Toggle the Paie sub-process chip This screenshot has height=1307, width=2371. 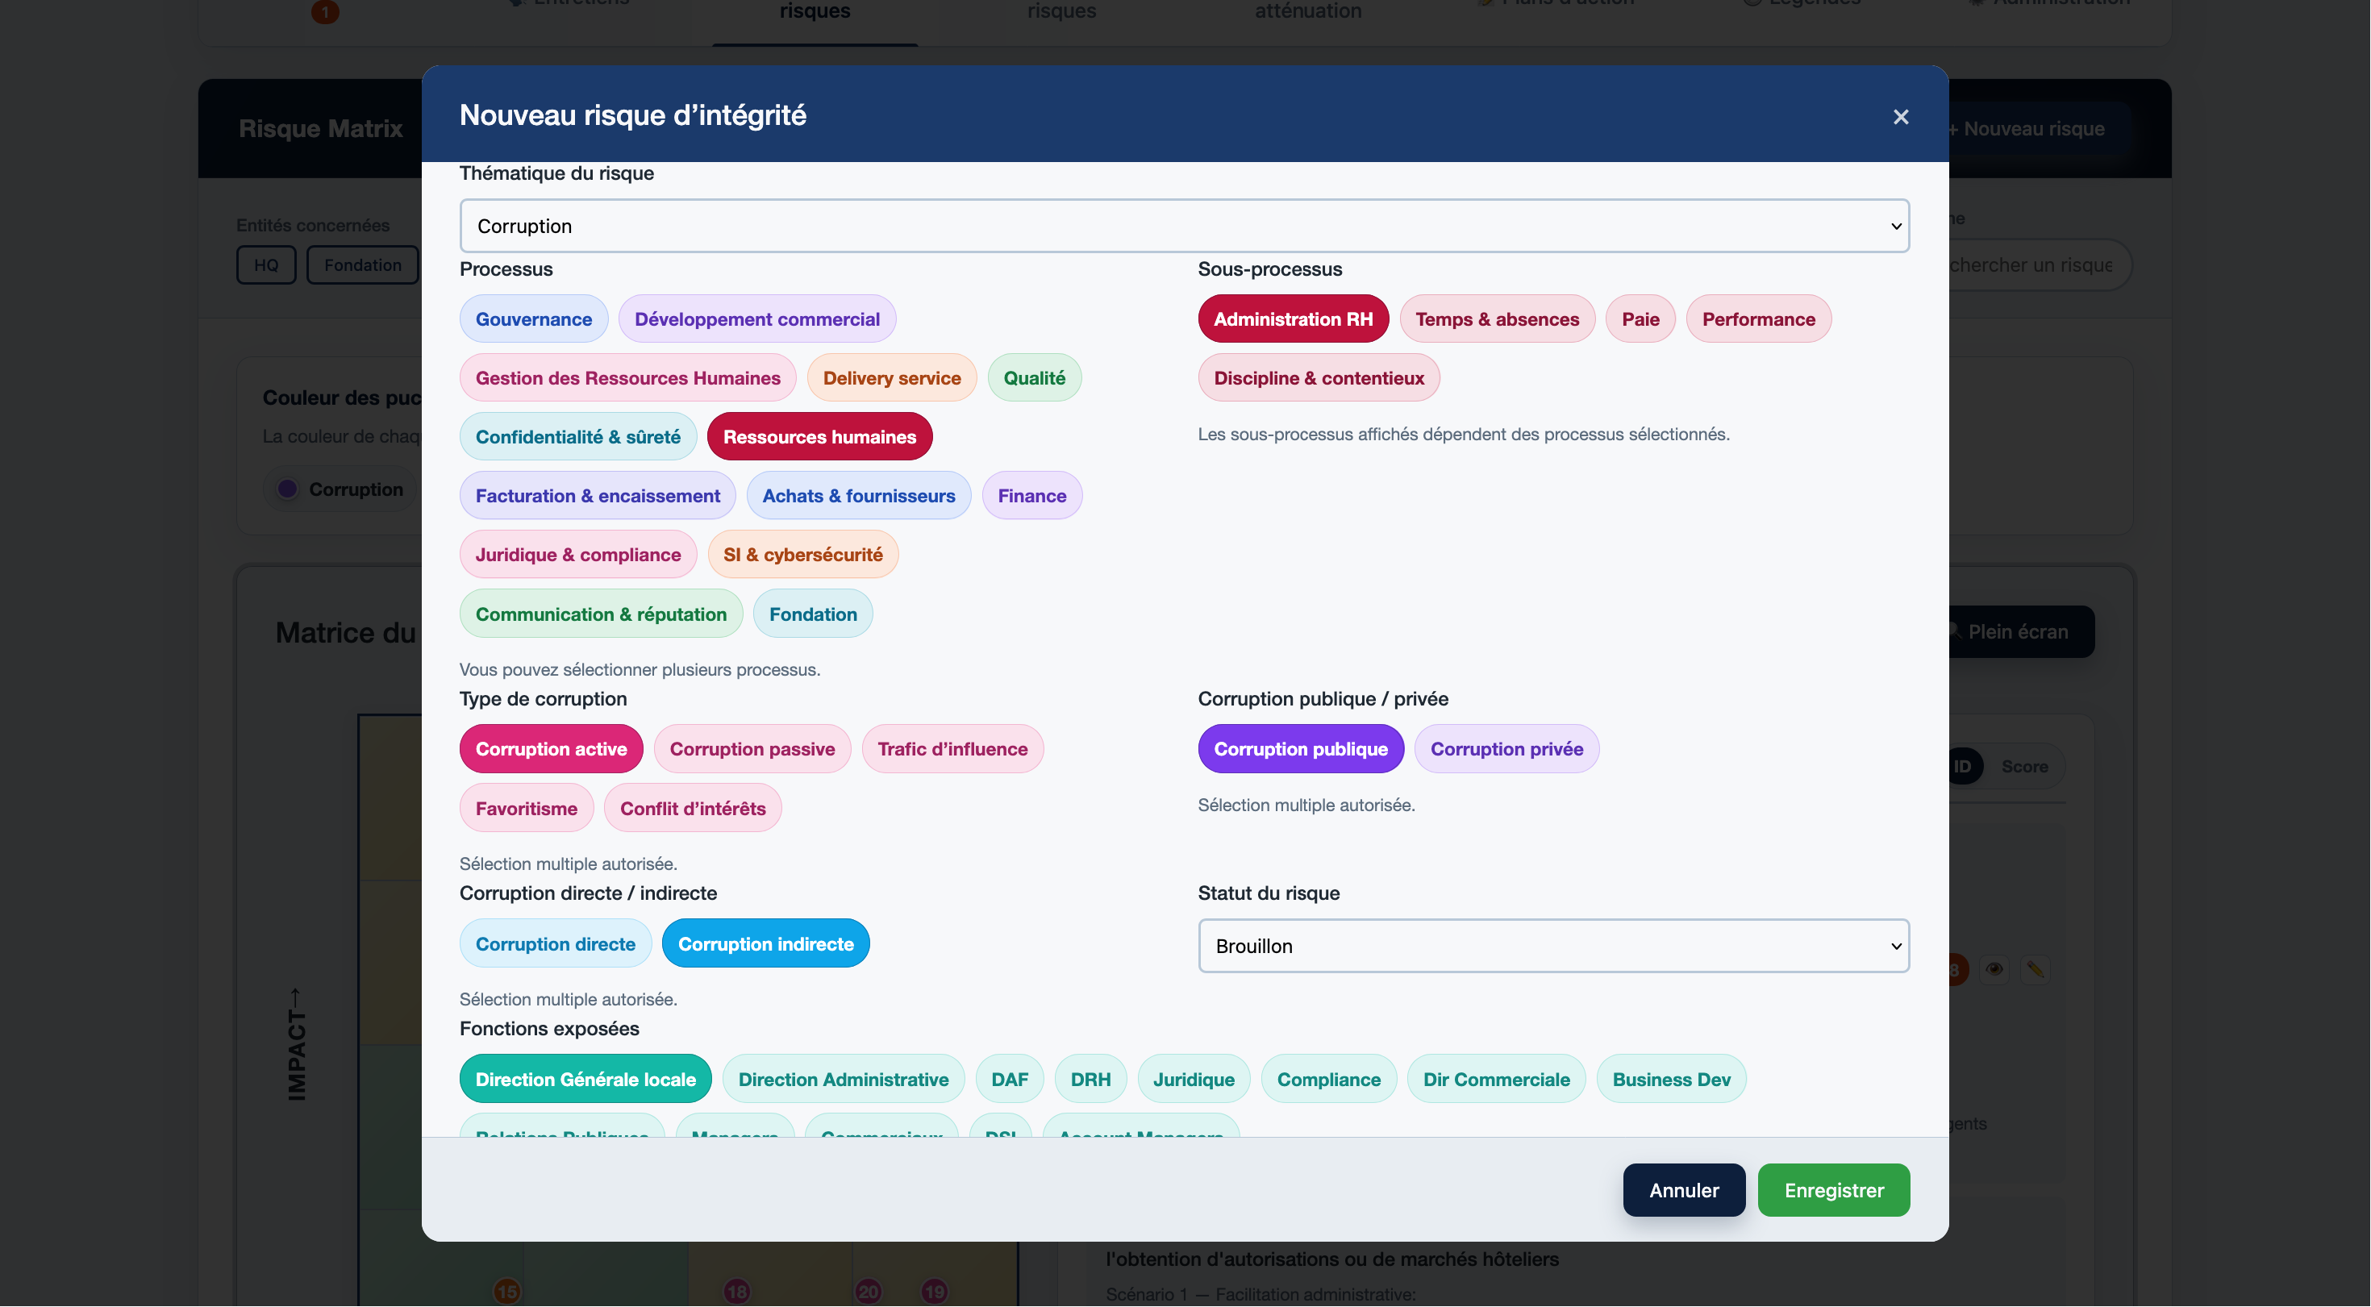1640,318
